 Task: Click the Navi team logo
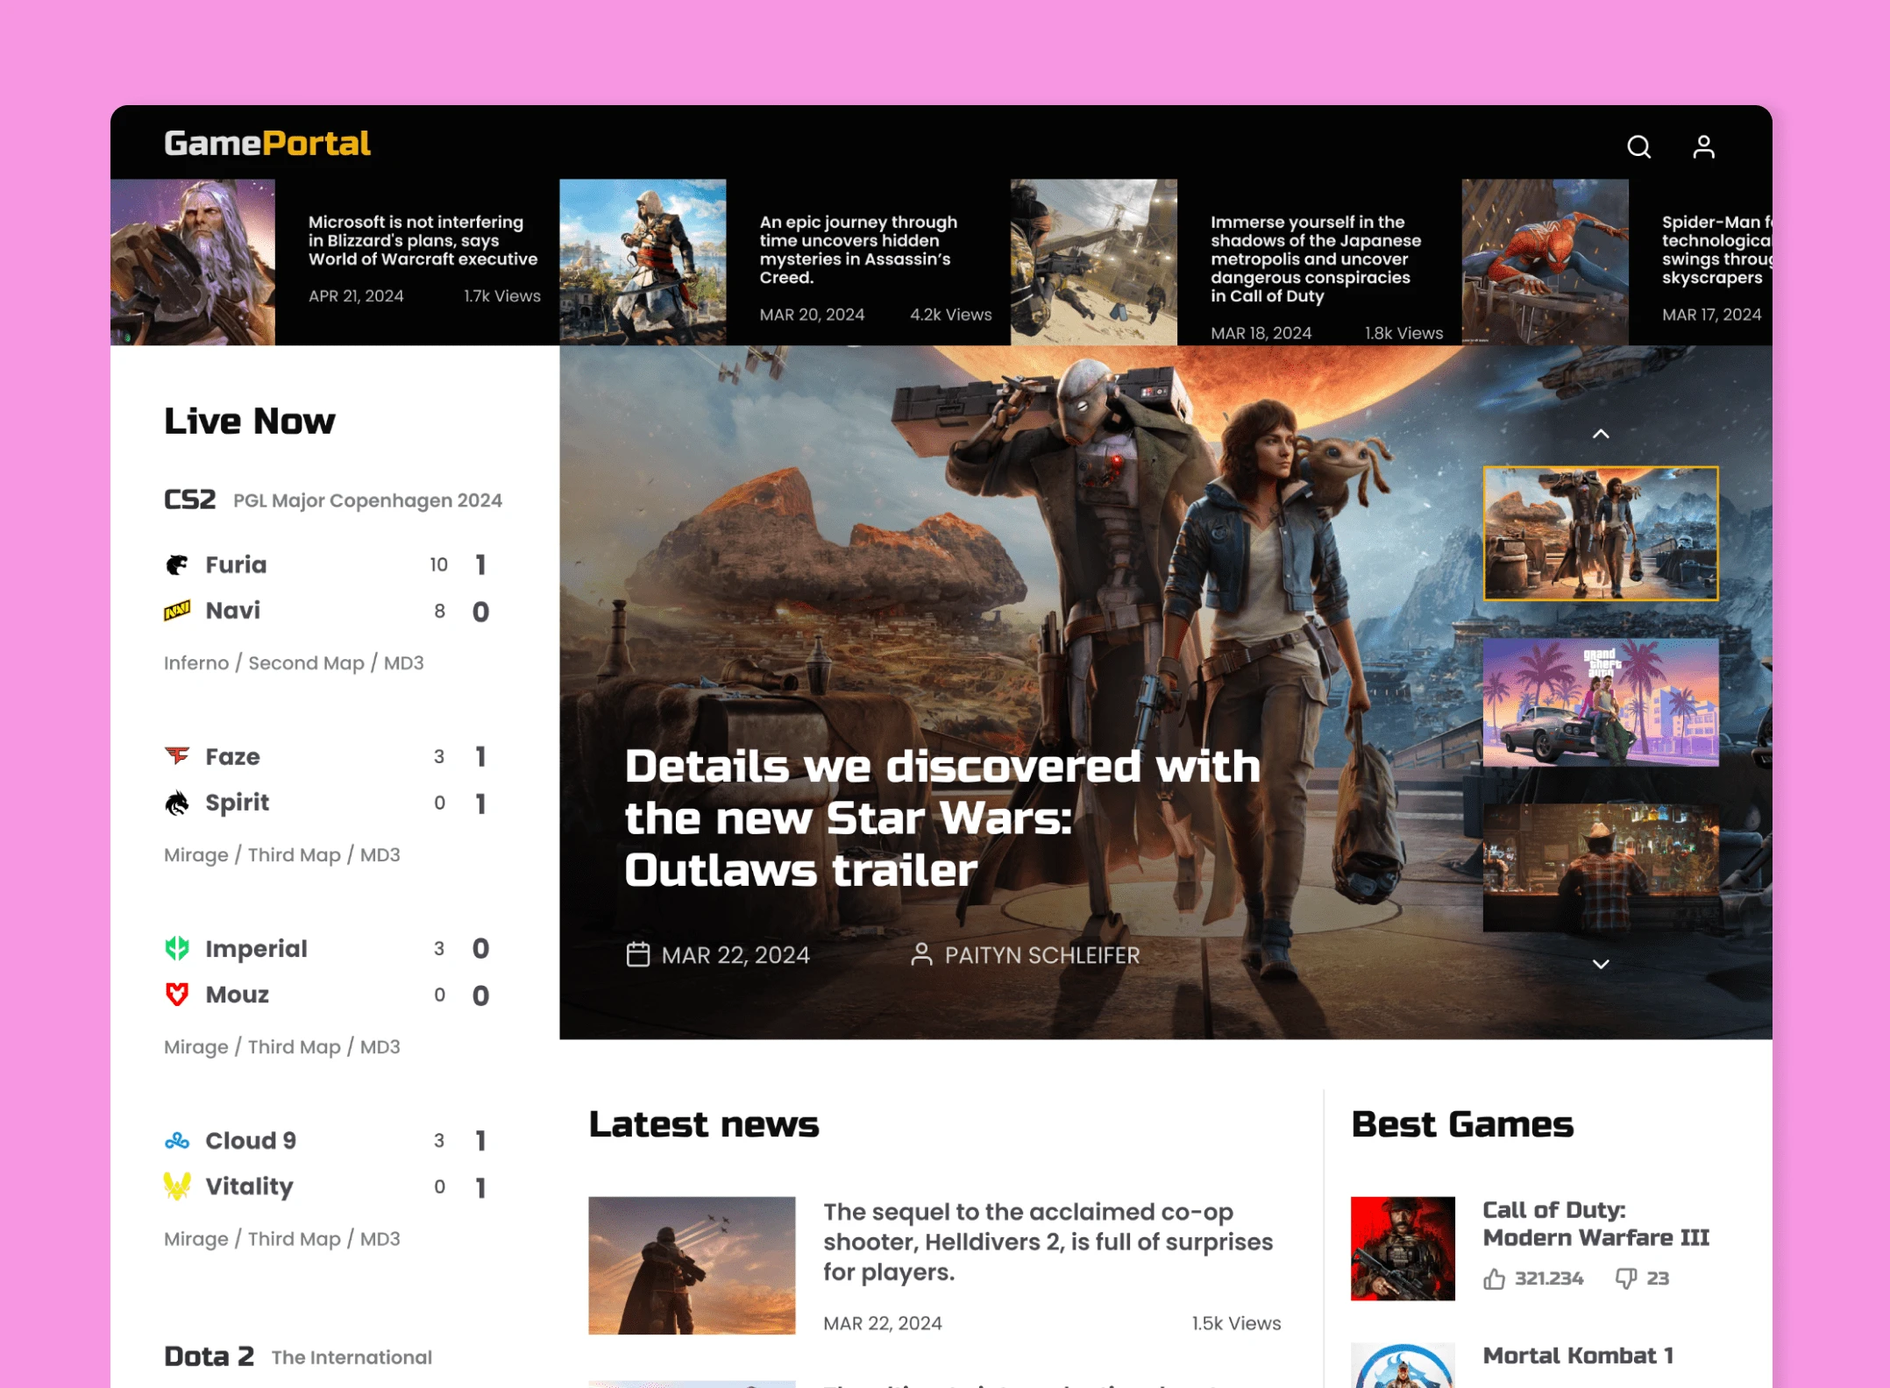click(177, 611)
